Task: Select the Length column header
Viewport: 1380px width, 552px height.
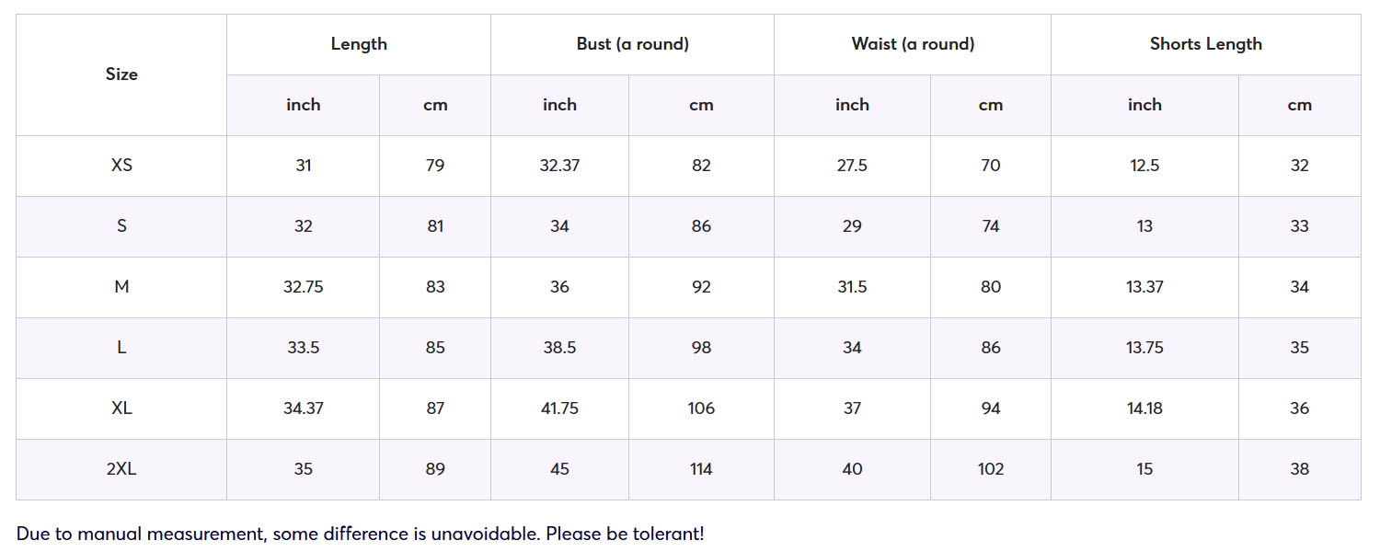Action: click(359, 44)
